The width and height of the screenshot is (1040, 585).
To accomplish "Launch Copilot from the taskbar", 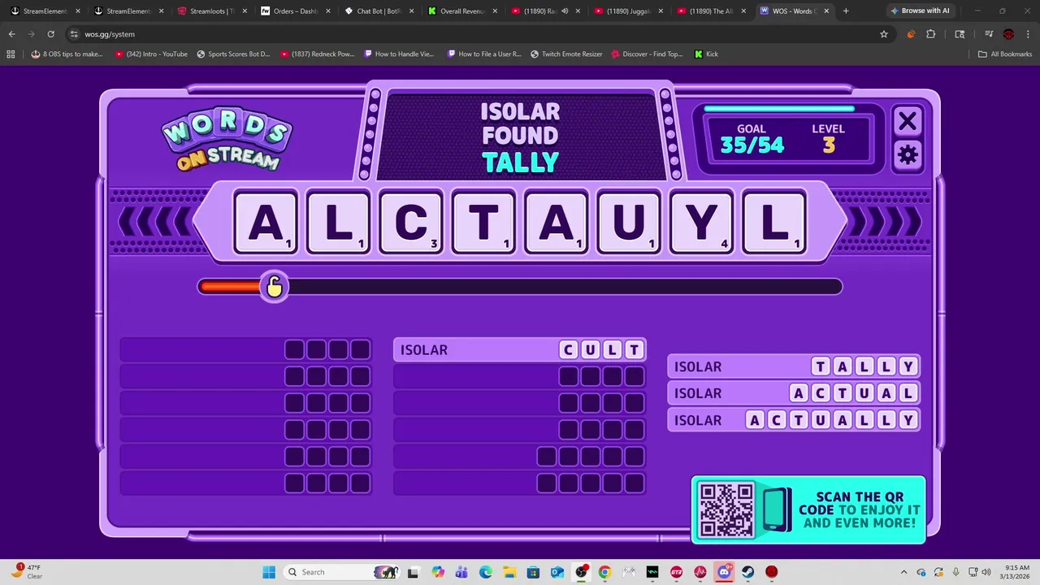I will (x=438, y=572).
